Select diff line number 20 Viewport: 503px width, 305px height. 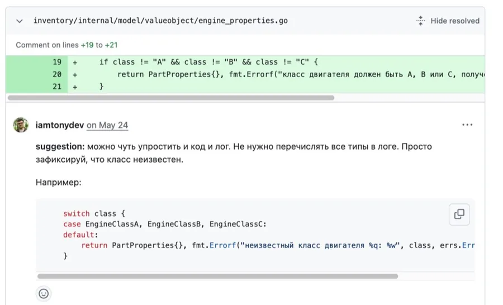pos(57,74)
